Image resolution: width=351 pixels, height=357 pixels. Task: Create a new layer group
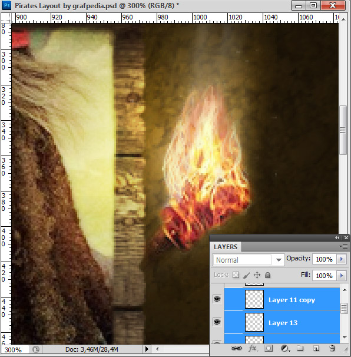300,348
